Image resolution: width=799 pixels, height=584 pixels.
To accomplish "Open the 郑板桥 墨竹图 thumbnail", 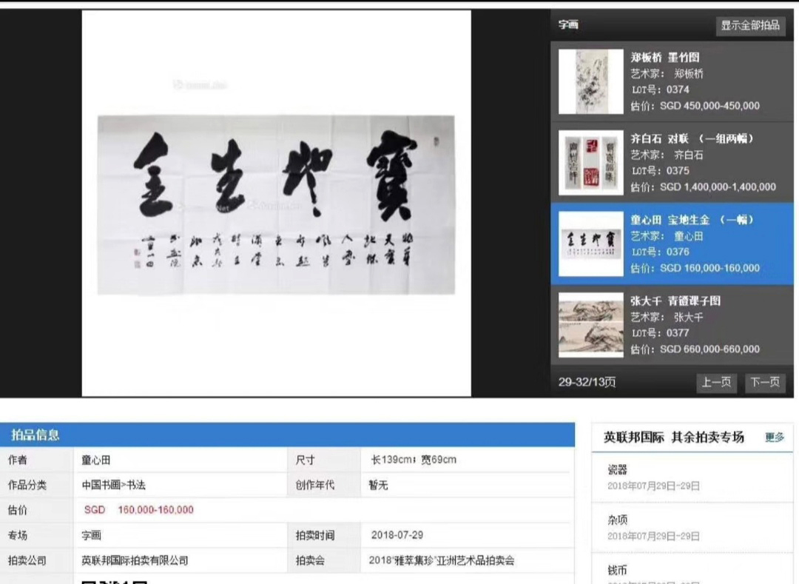I will coord(590,81).
